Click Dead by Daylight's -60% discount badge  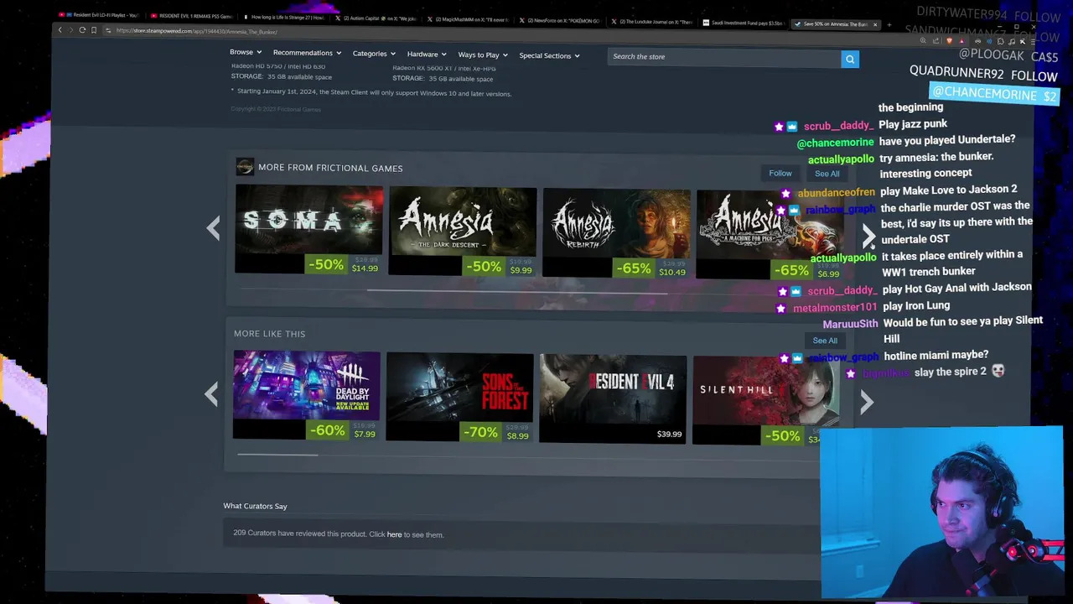327,430
